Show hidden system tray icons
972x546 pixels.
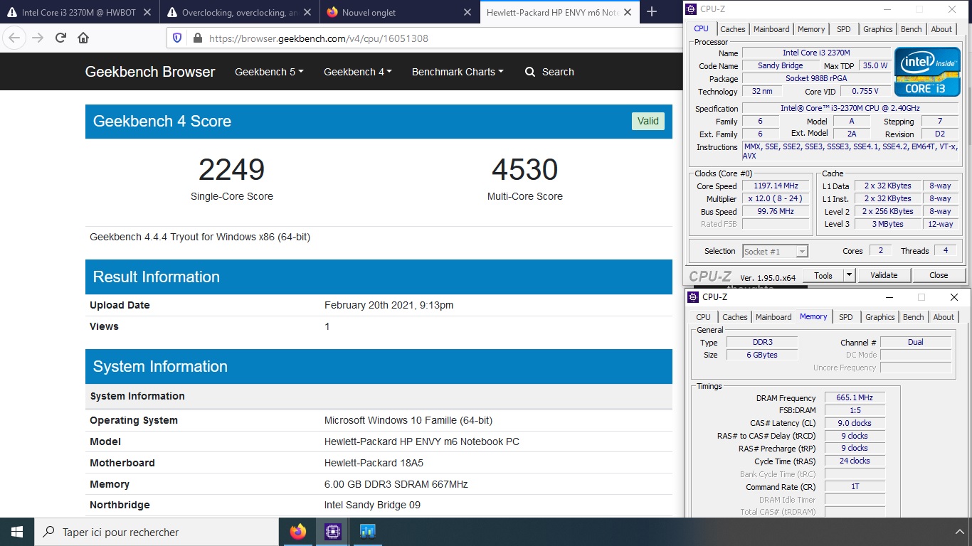pyautogui.click(x=958, y=532)
